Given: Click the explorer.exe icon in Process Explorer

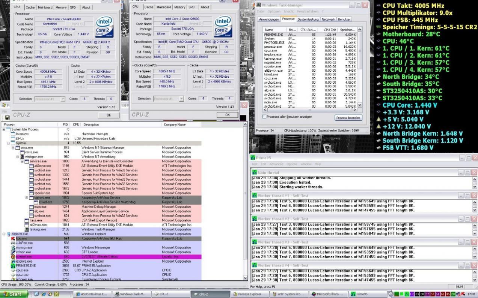Looking at the screenshot, I should coord(9,234).
